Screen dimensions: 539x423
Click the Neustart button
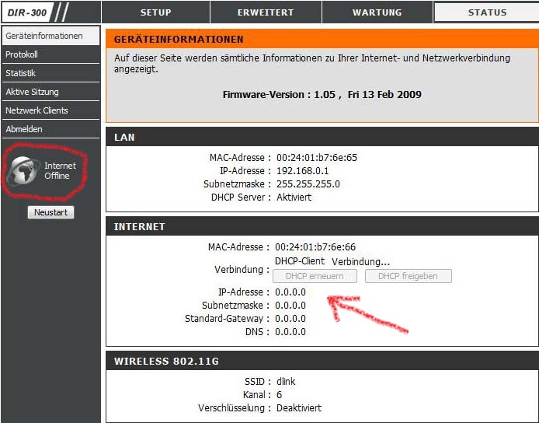pyautogui.click(x=51, y=212)
